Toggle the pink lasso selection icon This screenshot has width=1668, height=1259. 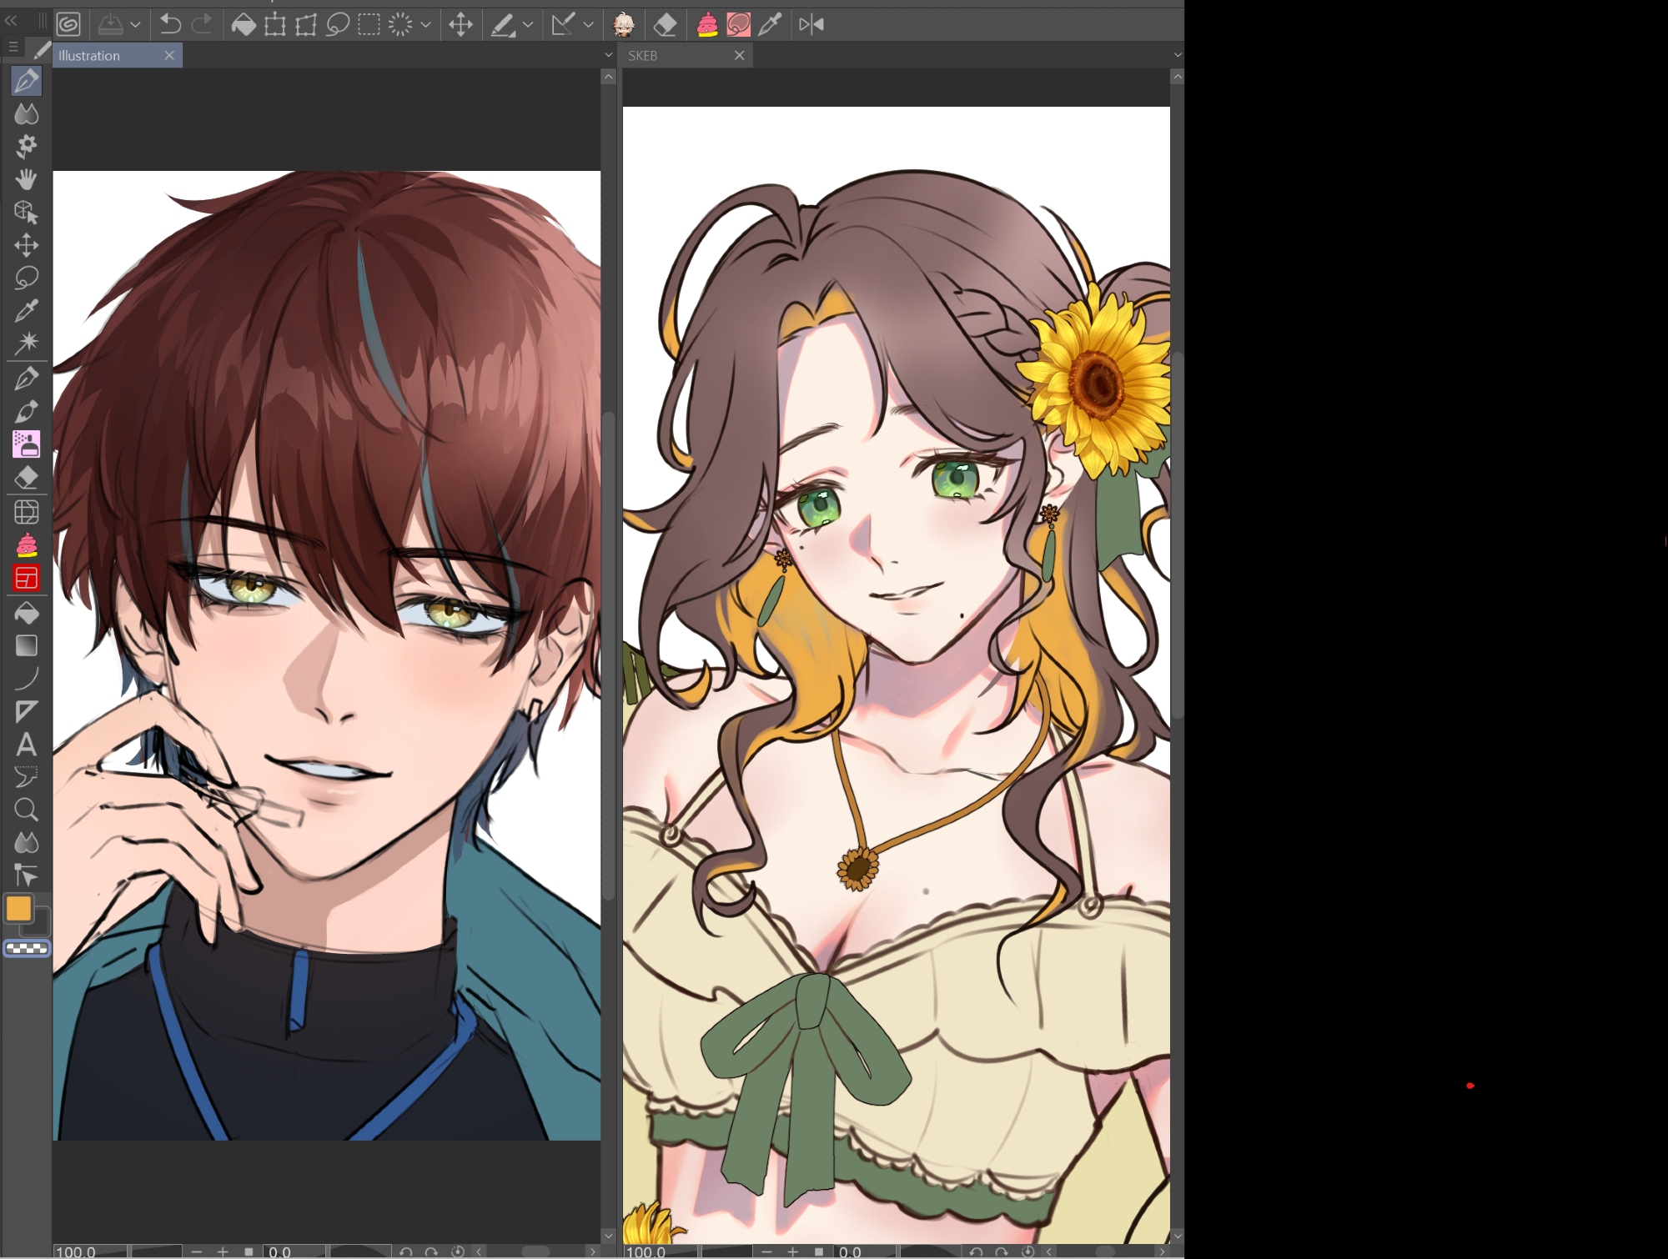click(x=738, y=25)
